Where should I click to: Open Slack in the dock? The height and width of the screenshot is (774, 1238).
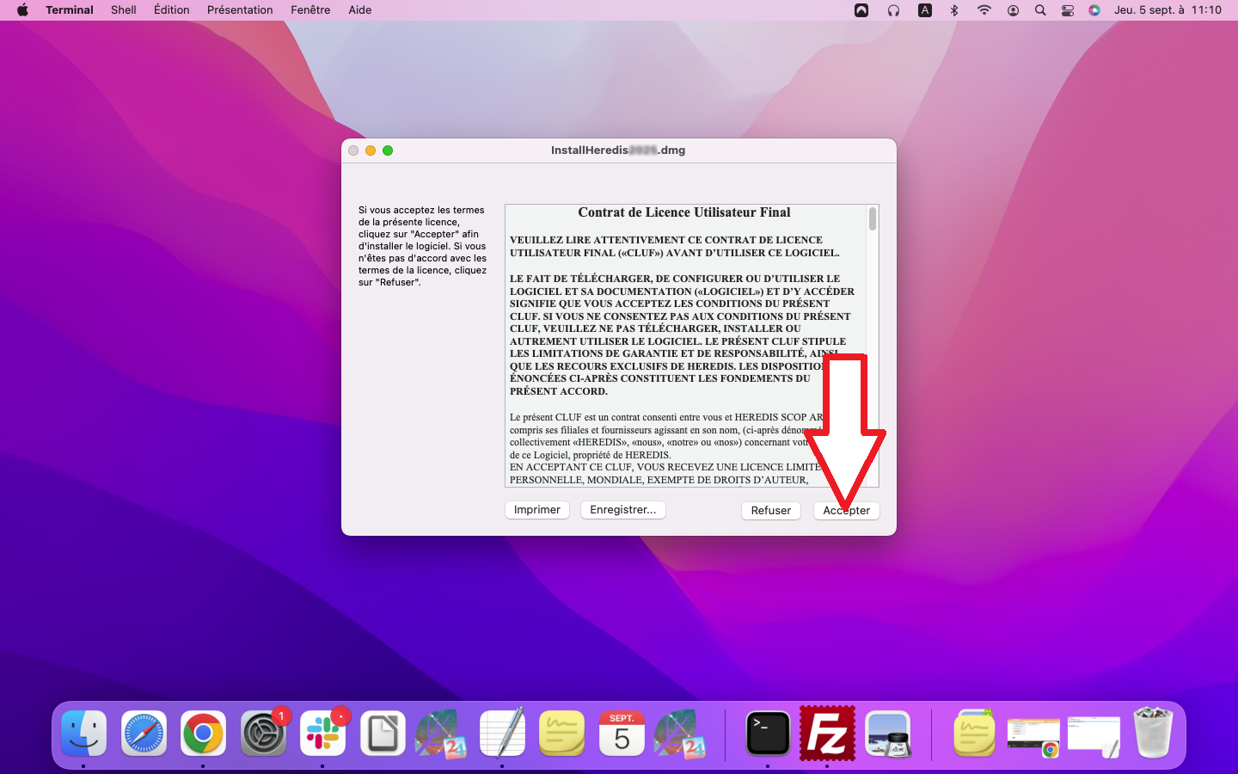pos(323,734)
